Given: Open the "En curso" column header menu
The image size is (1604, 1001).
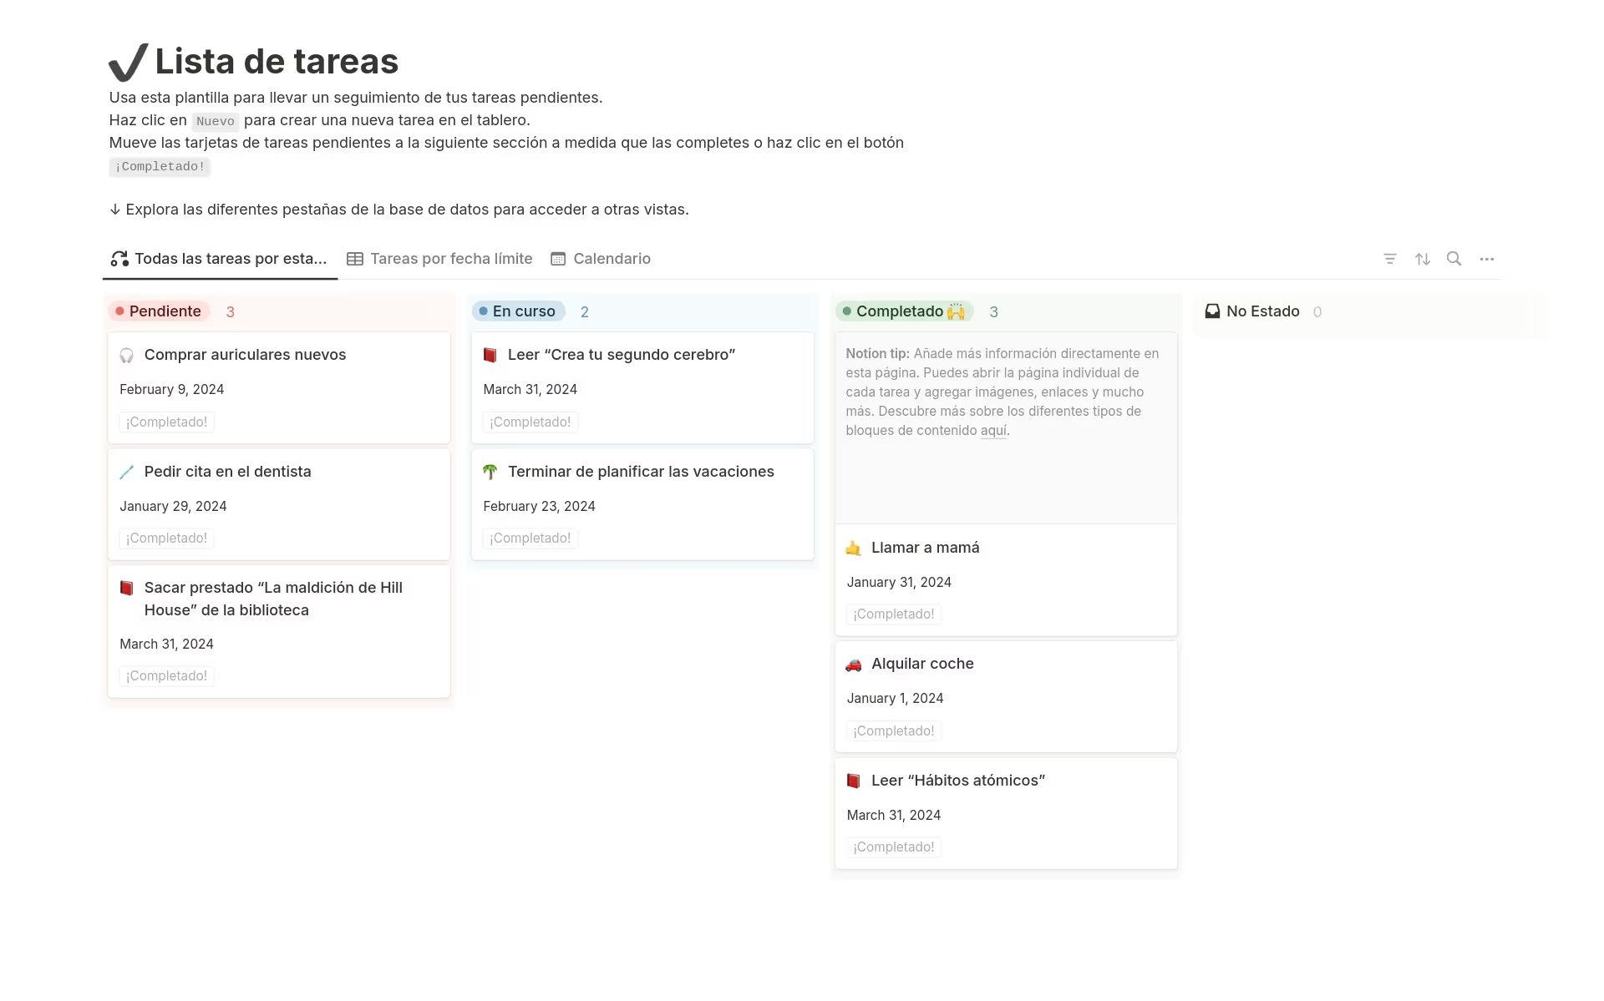Looking at the screenshot, I should tap(518, 311).
